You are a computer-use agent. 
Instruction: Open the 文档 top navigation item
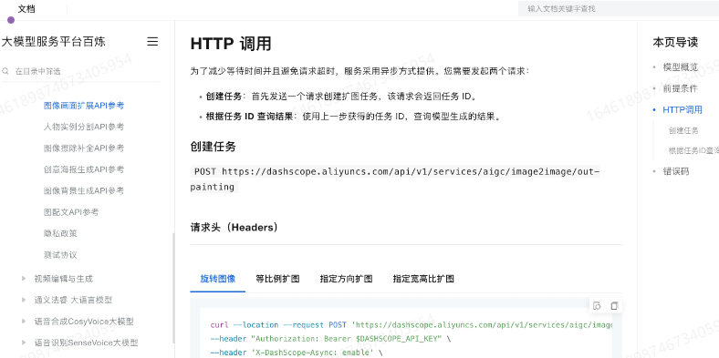26,9
